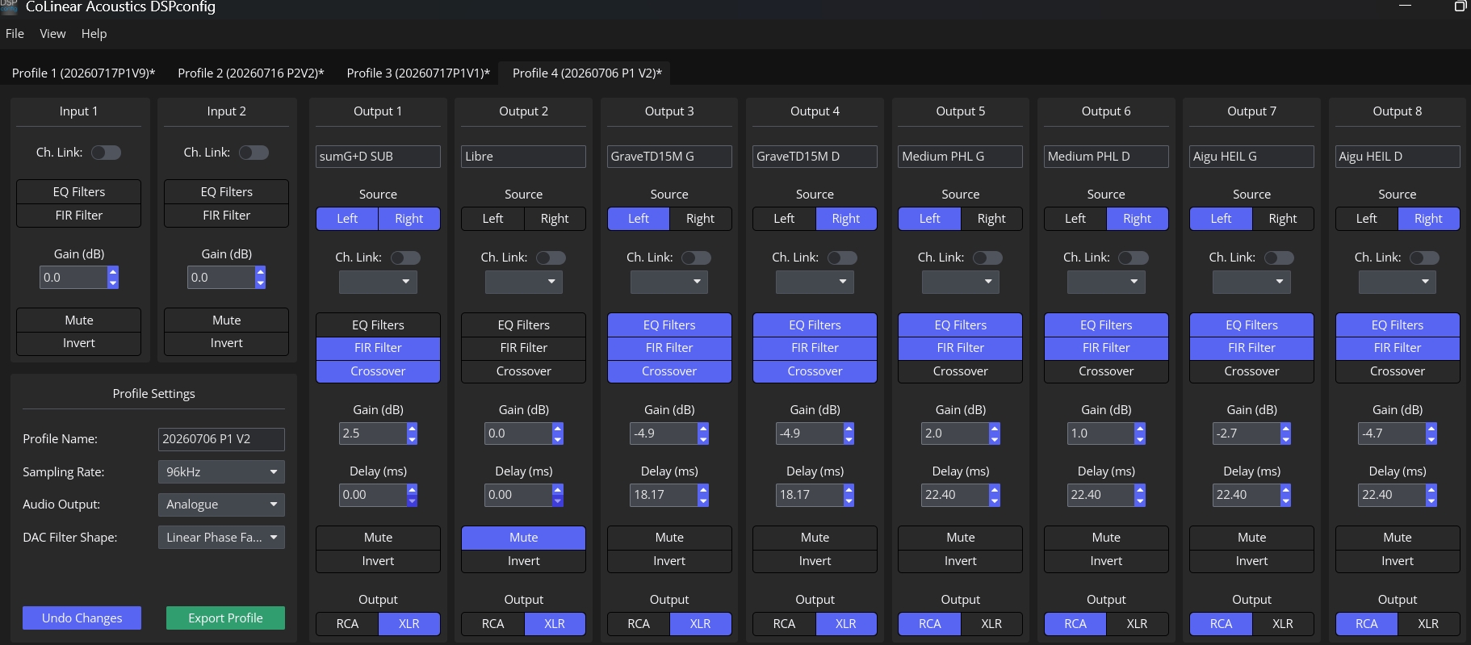Enable Ch. Link on Output 2

click(551, 258)
